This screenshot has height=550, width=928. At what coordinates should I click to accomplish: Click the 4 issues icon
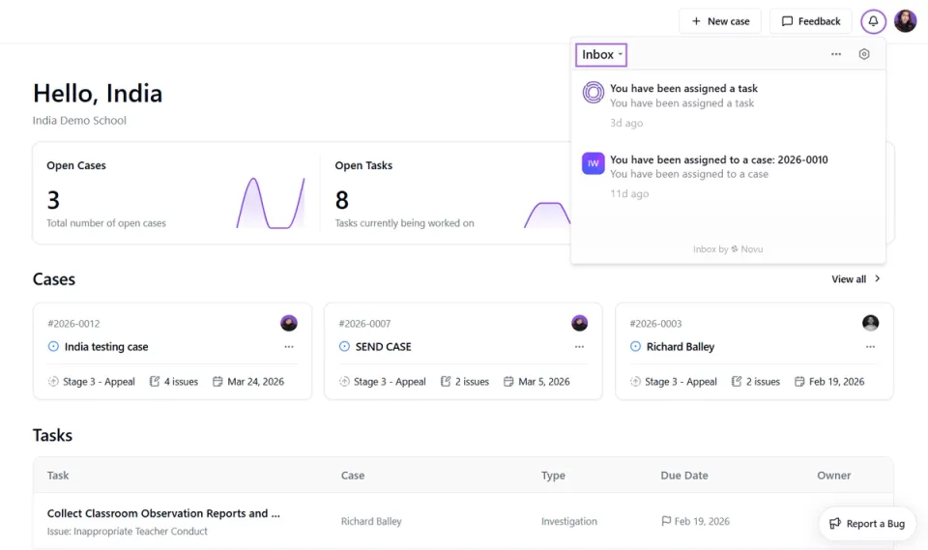(x=155, y=381)
